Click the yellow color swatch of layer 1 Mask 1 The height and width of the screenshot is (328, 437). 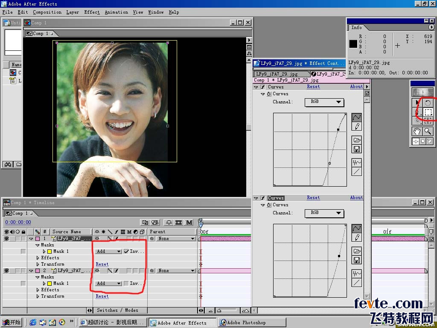[x=50, y=252]
